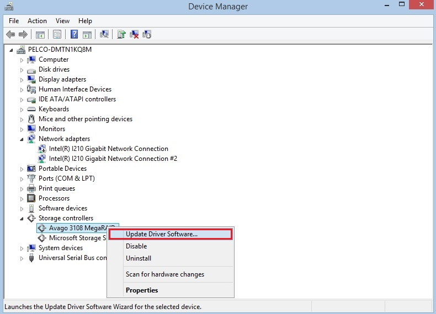
Task: Click icon of Intel I210 Connection #2
Action: [x=42, y=159]
